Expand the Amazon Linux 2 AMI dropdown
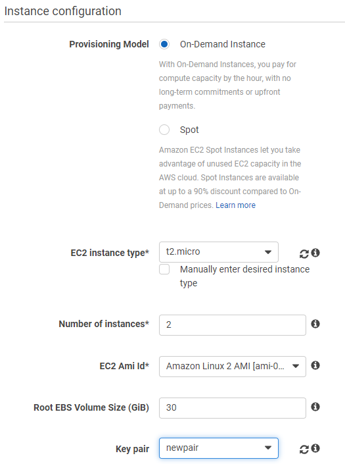345x464 pixels. point(233,367)
